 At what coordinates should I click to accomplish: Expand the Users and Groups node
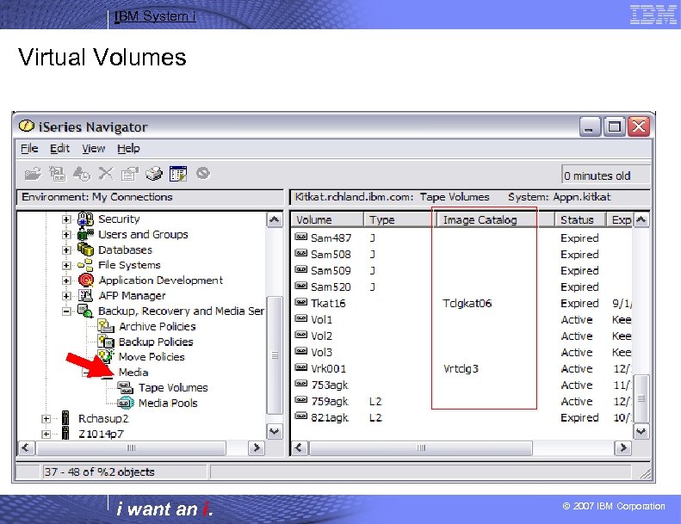(66, 235)
